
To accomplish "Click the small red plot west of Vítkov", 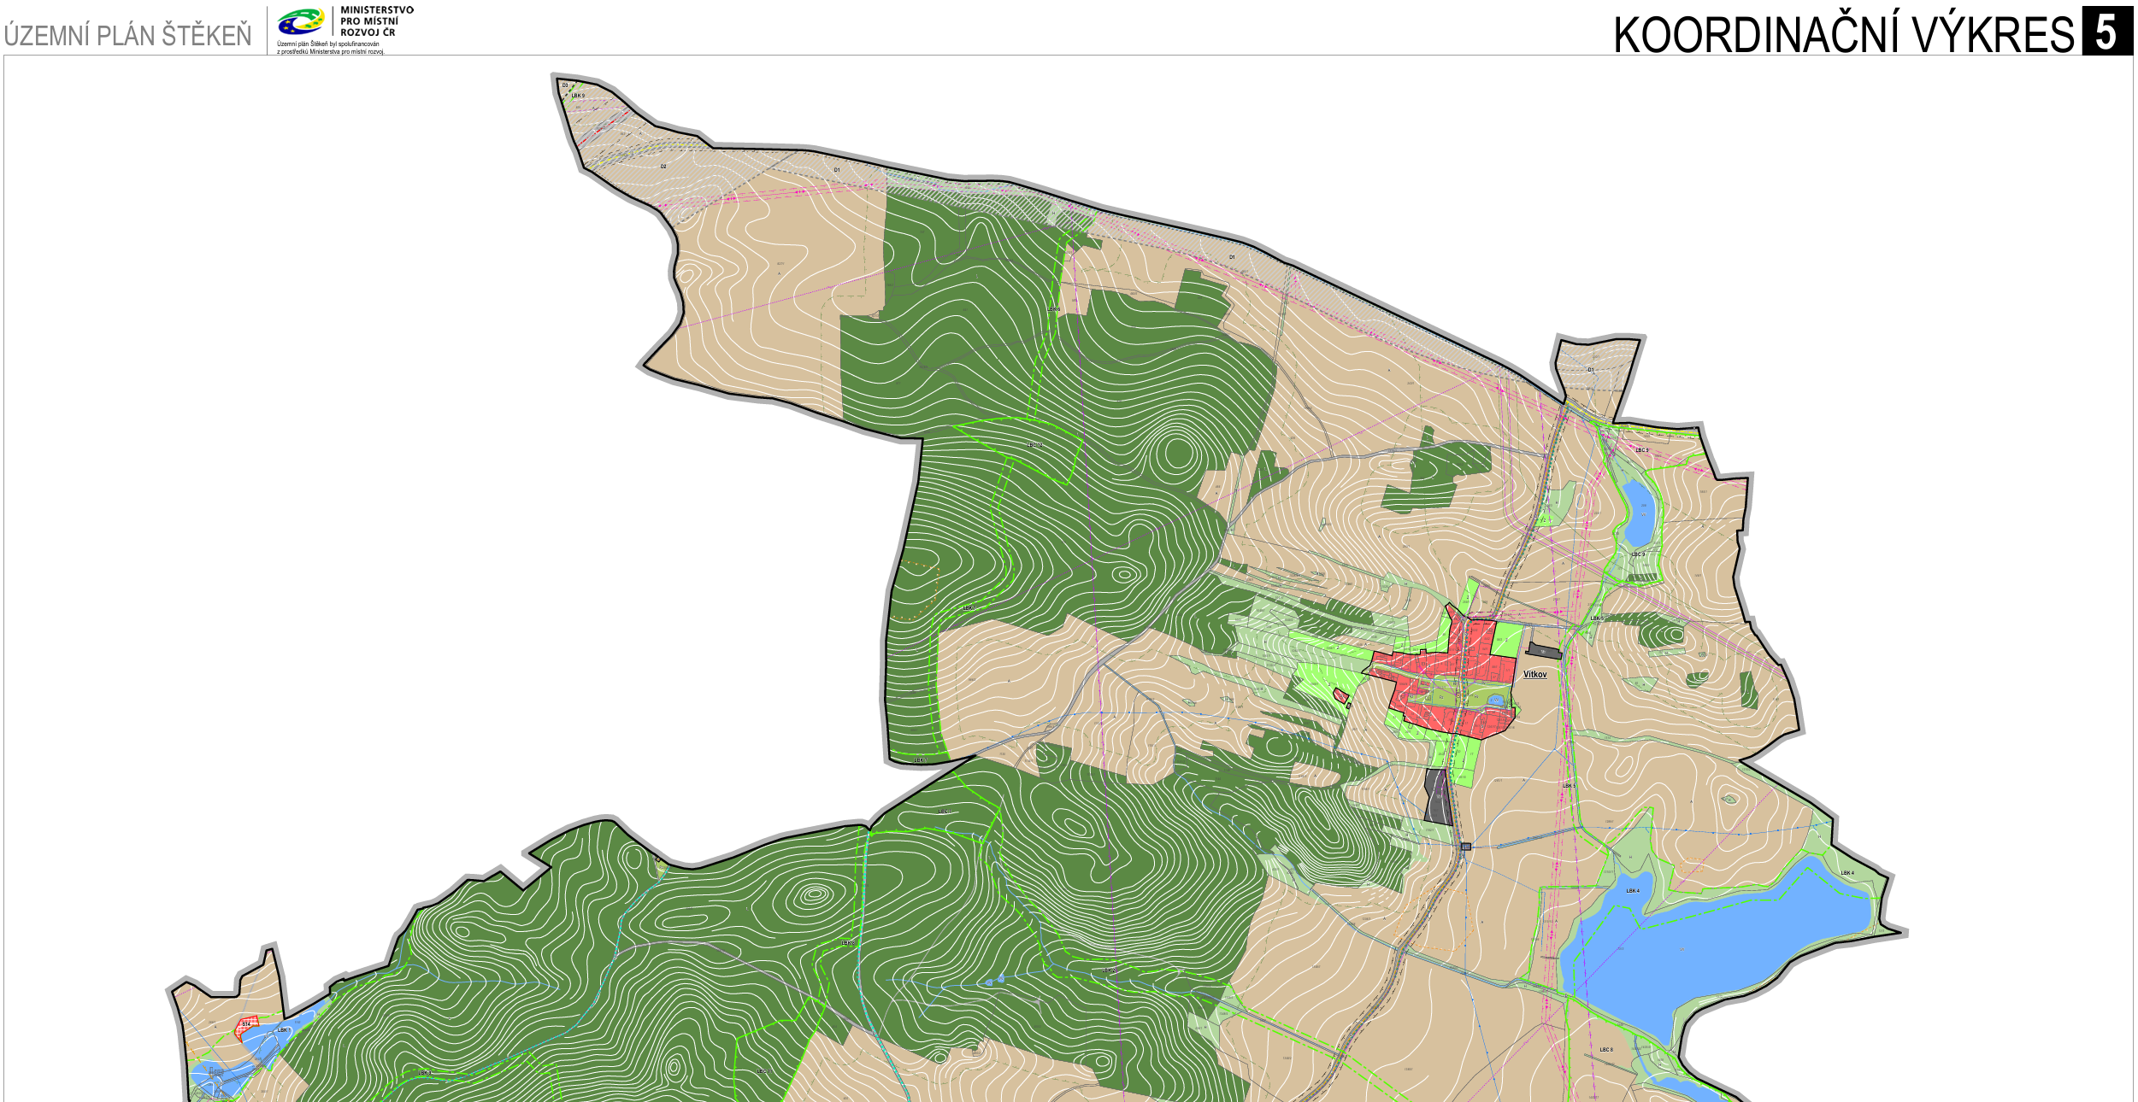I will (x=1341, y=697).
